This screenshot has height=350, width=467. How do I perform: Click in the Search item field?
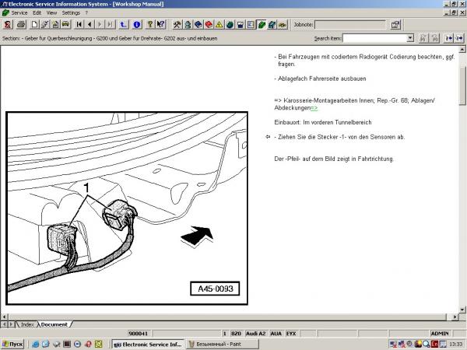coord(374,38)
